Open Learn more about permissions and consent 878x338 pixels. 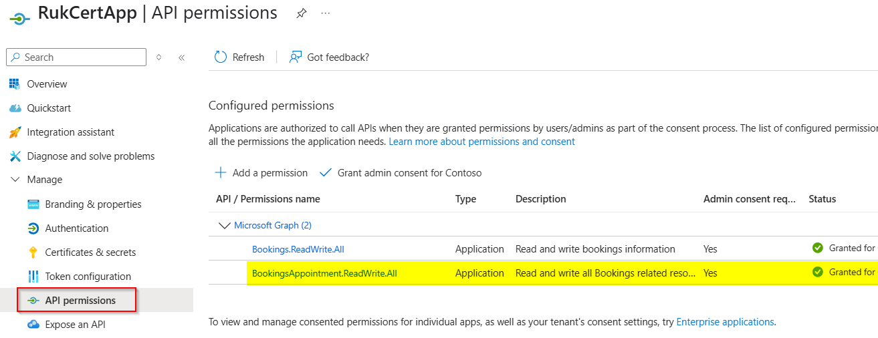[481, 142]
